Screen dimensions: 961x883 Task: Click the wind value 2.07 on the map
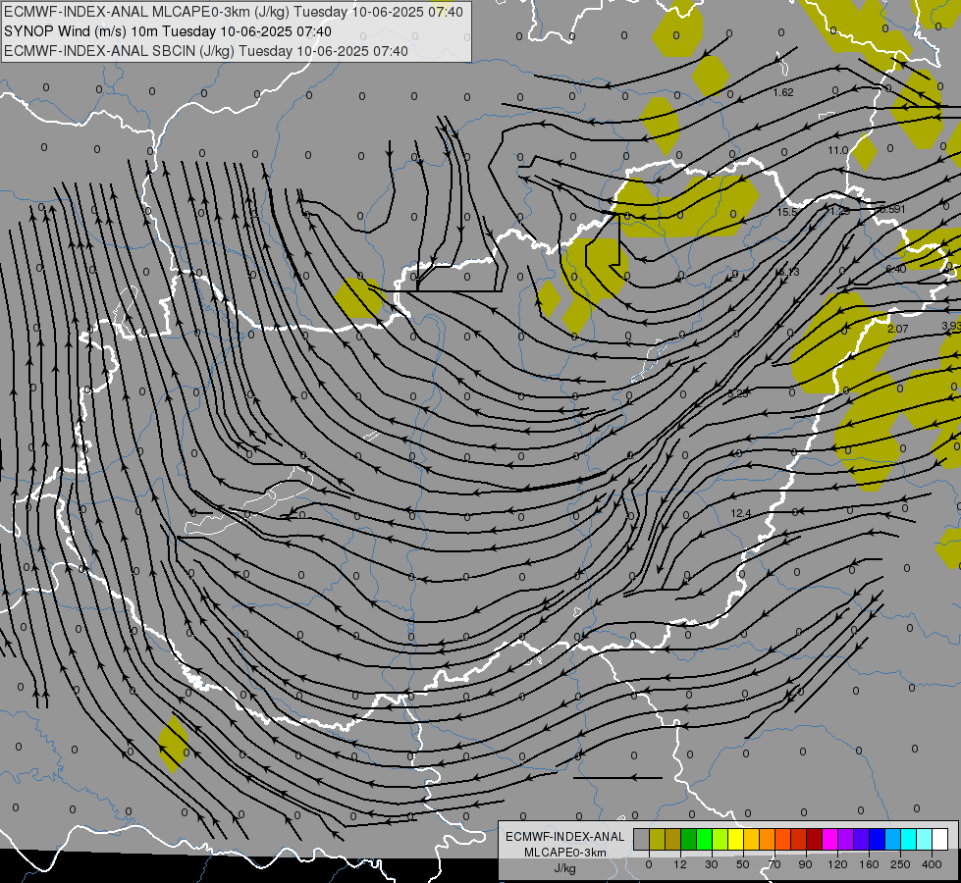pyautogui.click(x=898, y=329)
